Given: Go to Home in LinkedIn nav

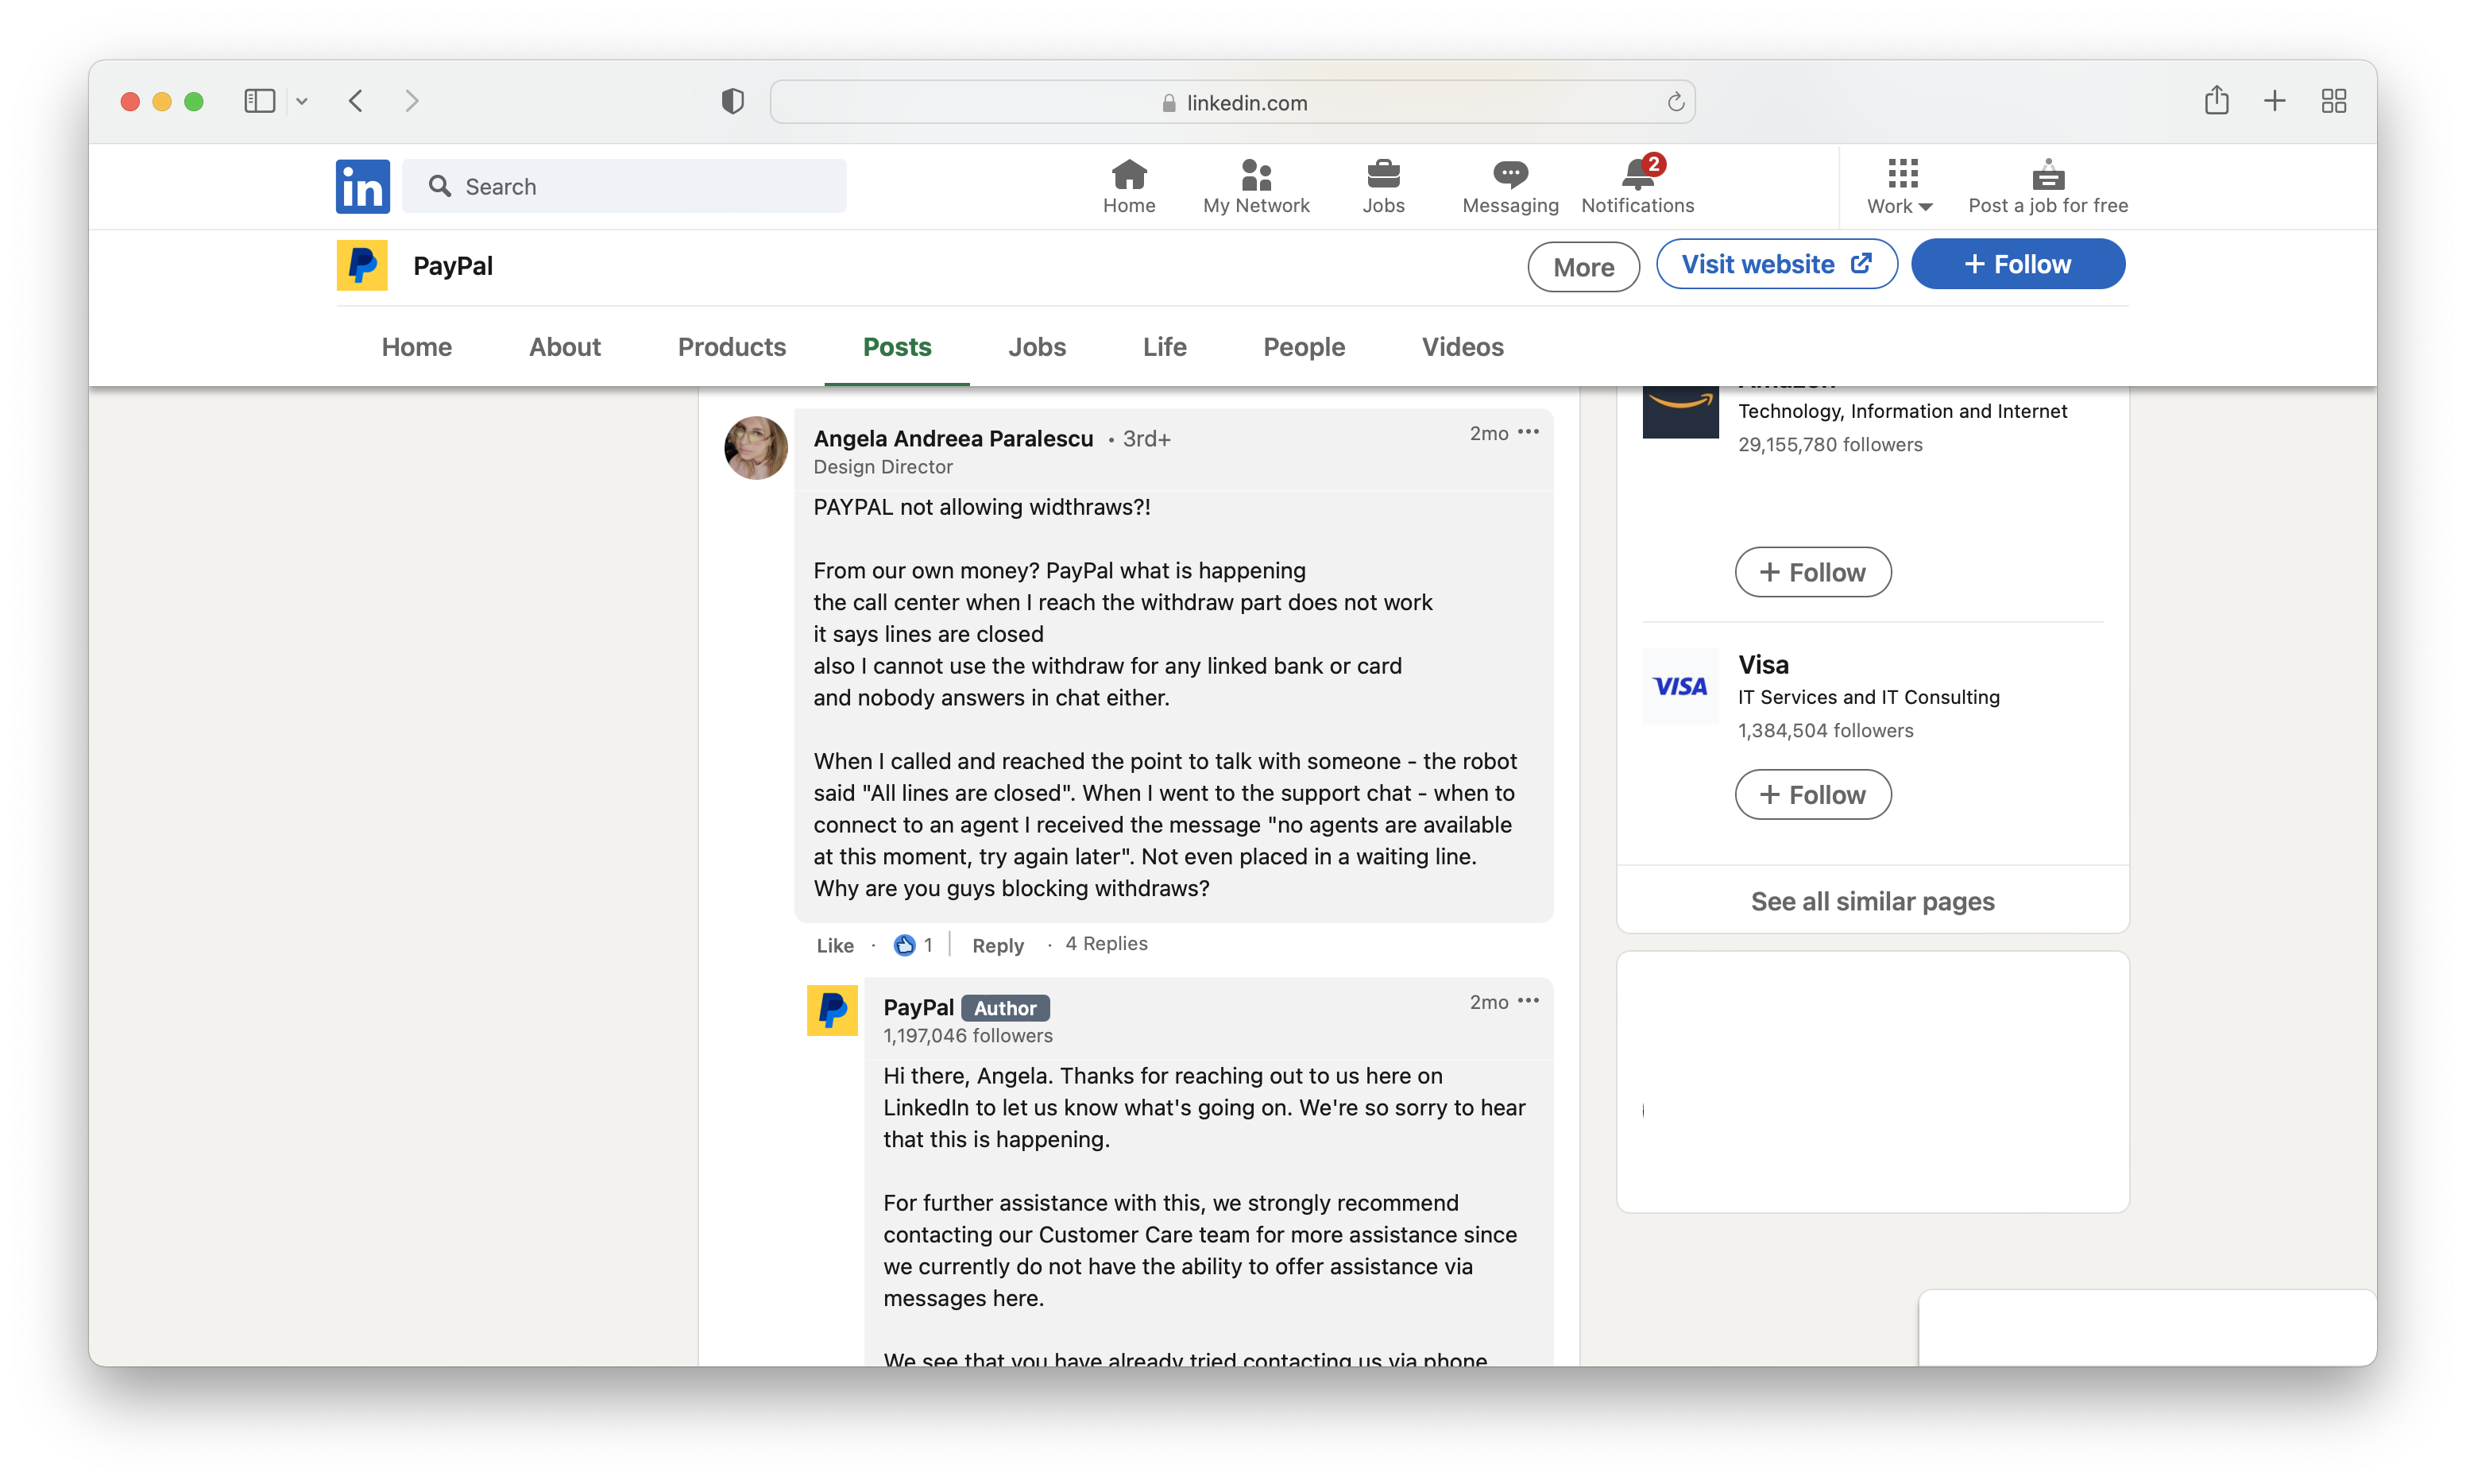Looking at the screenshot, I should 1128,187.
